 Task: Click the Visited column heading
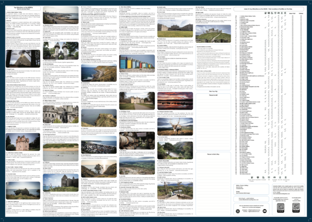[301, 13]
